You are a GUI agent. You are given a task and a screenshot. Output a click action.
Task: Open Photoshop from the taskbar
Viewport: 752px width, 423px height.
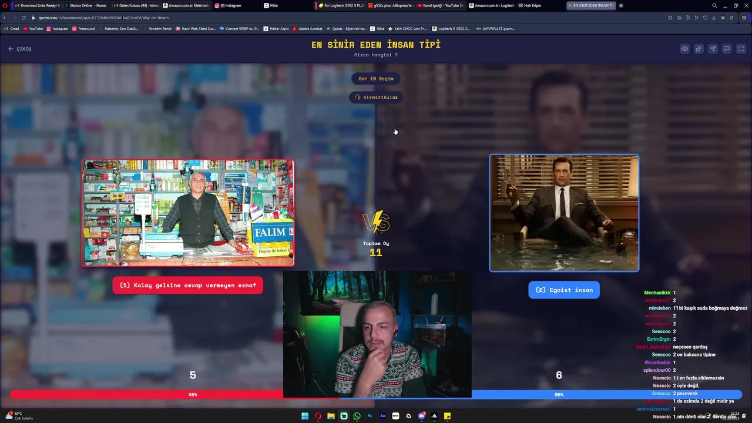point(370,416)
